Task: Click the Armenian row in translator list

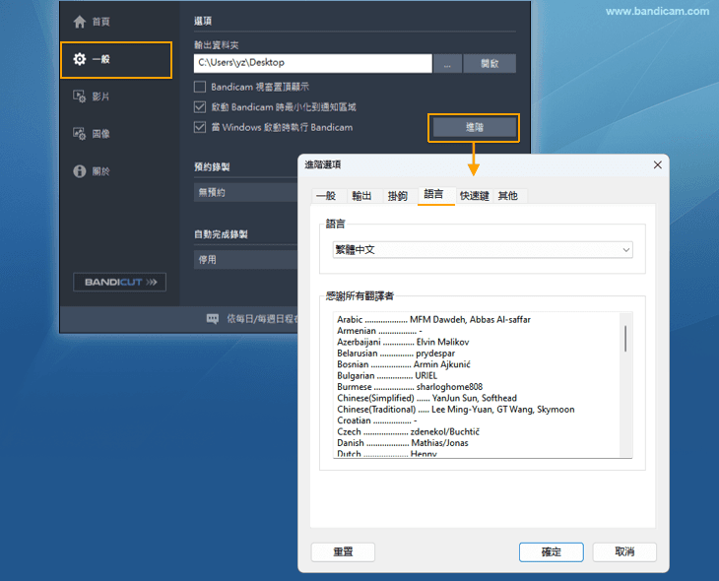Action: pos(379,331)
